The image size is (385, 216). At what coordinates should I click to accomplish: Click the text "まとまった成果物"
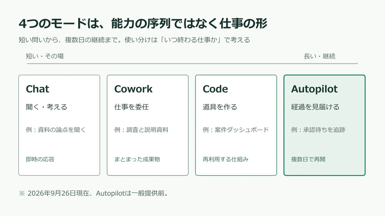pyautogui.click(x=137, y=159)
